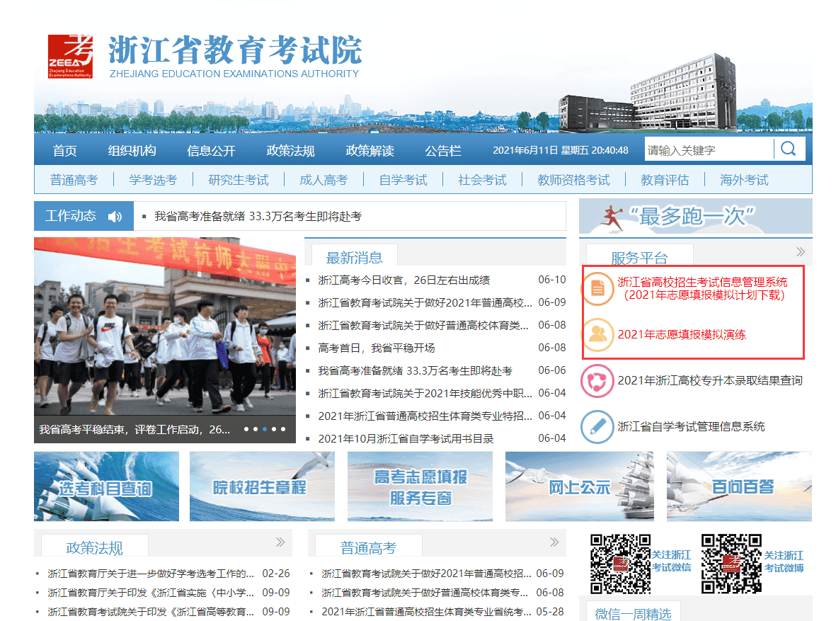Click pink circular icon for 专升本录取结果查询

[597, 381]
